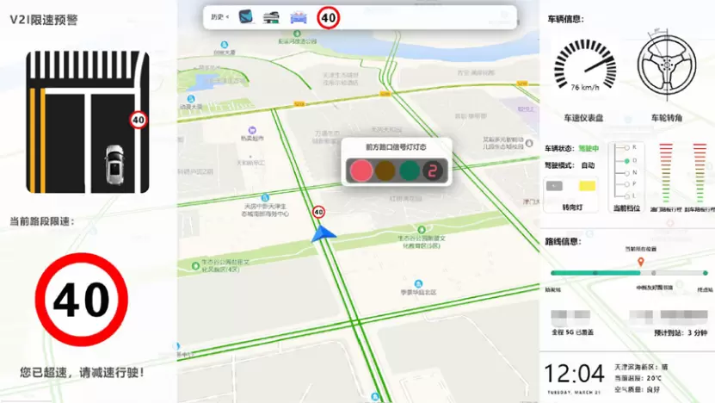Click the orange current location pin on route
Viewport: 715px width, 403px height.
pos(641,262)
